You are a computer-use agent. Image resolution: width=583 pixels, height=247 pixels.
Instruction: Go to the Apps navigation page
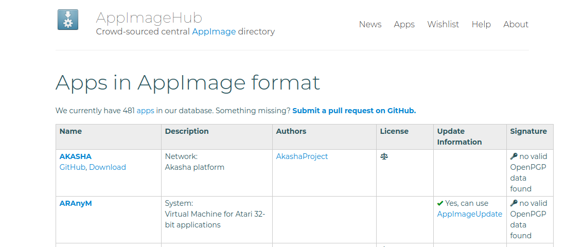[x=404, y=24]
